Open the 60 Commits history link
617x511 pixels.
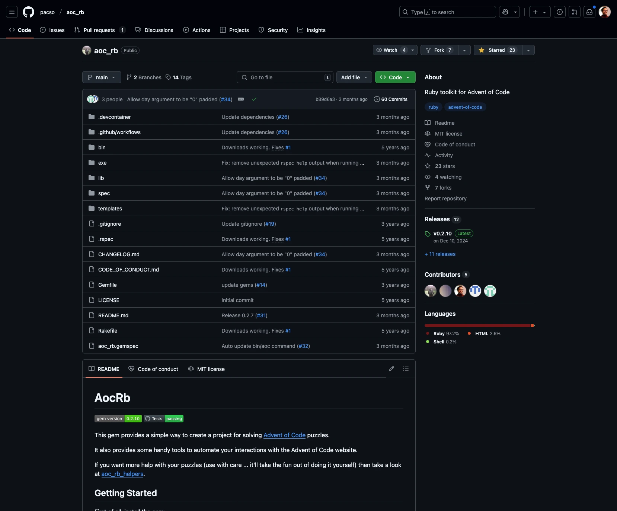point(391,99)
